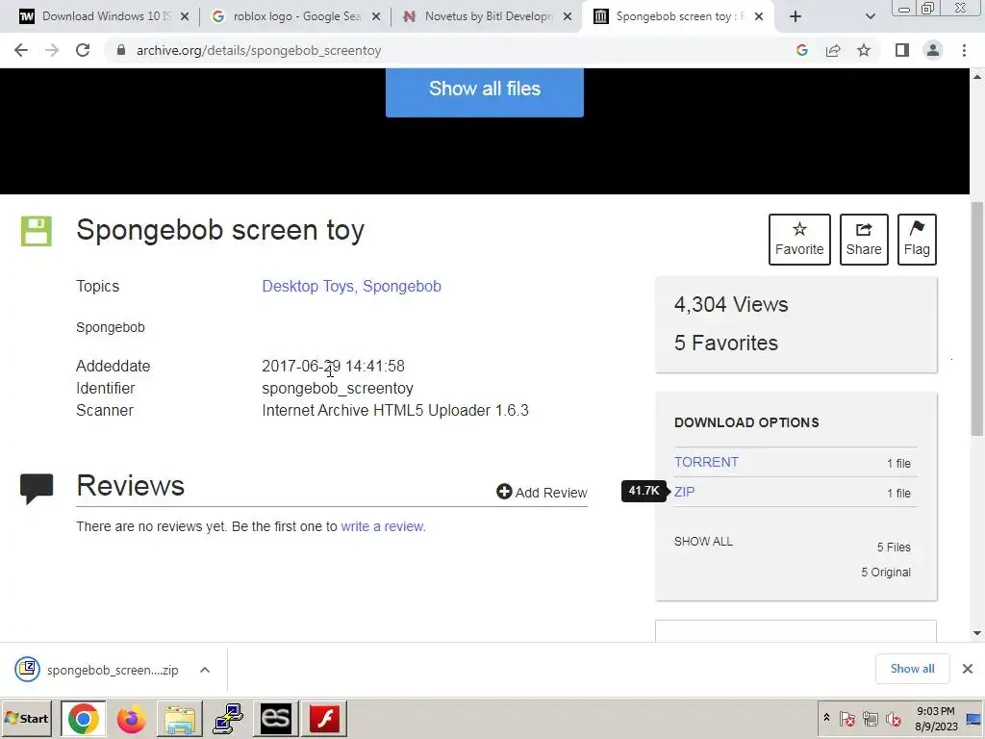985x739 pixels.
Task: Go back with the browser back arrow
Action: pos(21,50)
